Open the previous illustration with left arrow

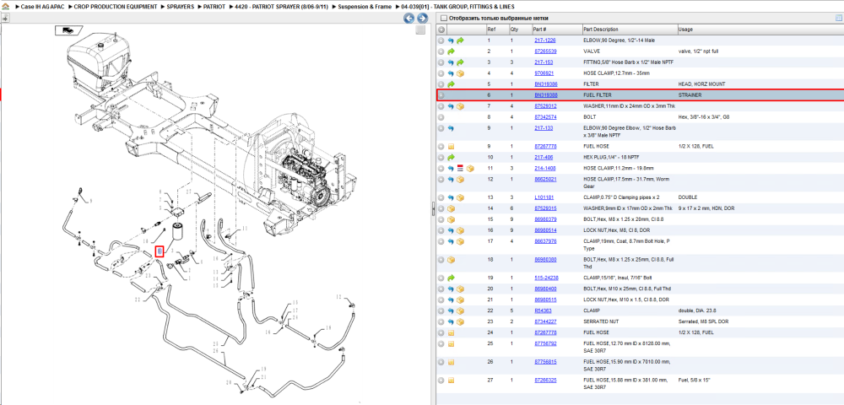409,19
